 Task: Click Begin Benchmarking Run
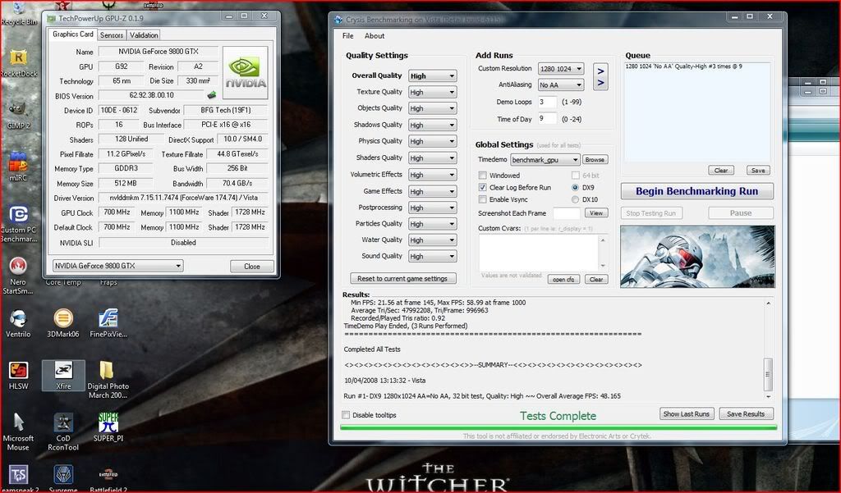point(696,191)
